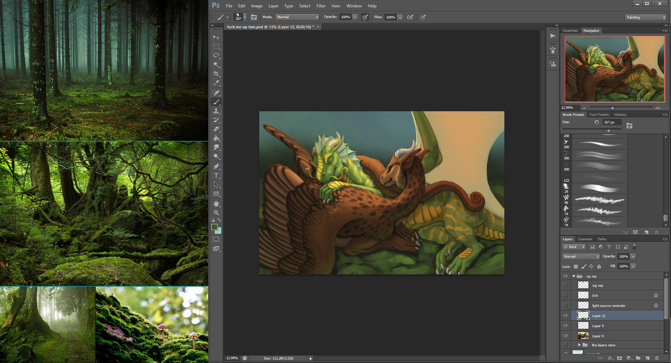671x363 pixels.
Task: Hide Layer 12 using eye icon
Action: click(x=566, y=316)
